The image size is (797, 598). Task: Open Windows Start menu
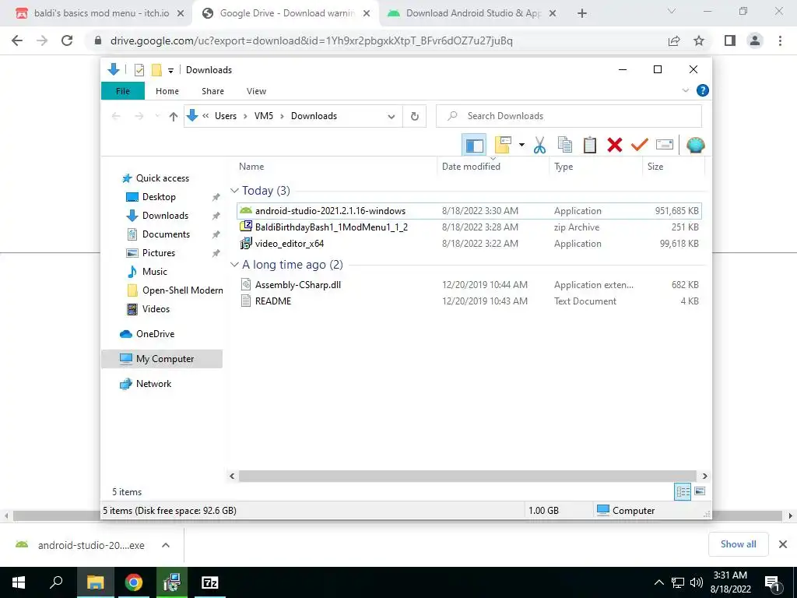[x=19, y=582]
